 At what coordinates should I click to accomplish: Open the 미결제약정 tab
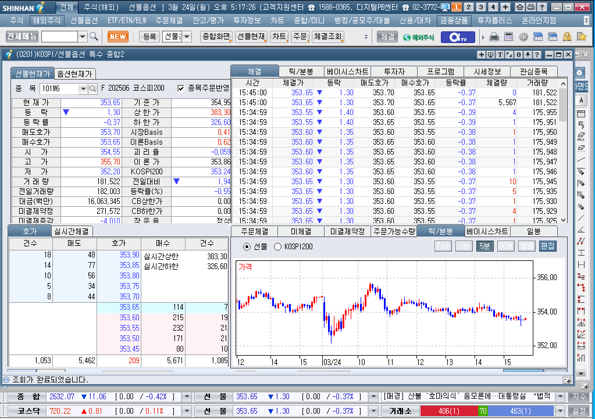pos(347,231)
